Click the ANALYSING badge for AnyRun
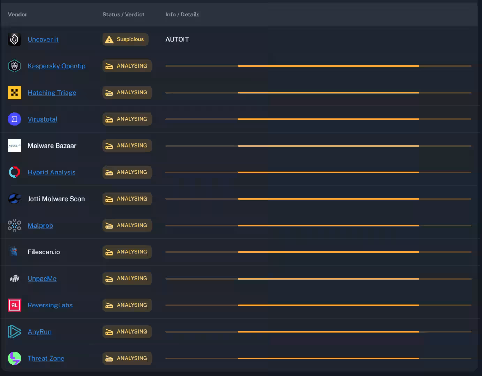482x376 pixels. click(x=127, y=332)
